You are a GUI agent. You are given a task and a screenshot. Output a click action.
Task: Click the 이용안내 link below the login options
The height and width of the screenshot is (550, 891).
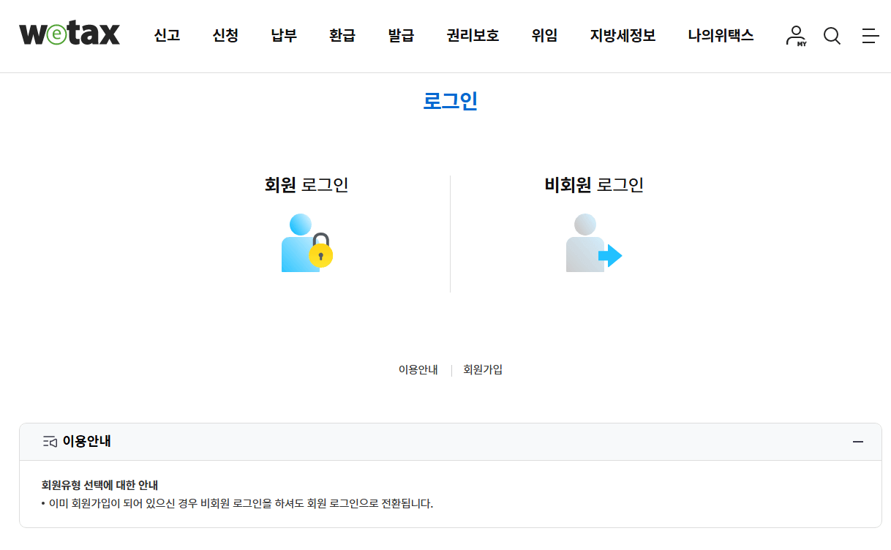[x=417, y=369]
